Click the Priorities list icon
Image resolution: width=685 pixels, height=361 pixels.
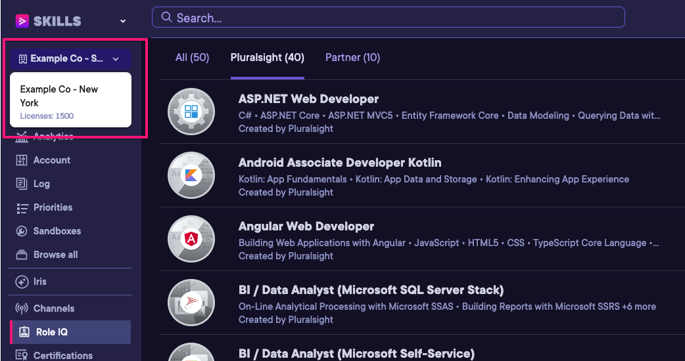coord(22,207)
